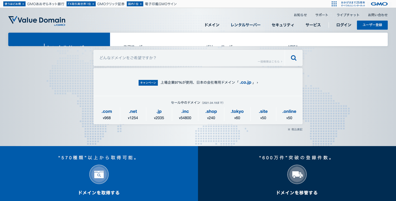Select the .net domain at ¥1254
Viewport: 396px width, 201px height.
tap(133, 114)
